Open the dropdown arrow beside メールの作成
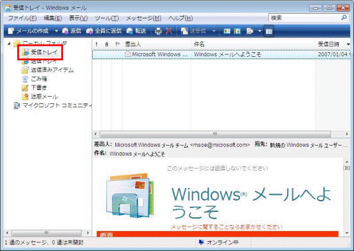 click(56, 31)
